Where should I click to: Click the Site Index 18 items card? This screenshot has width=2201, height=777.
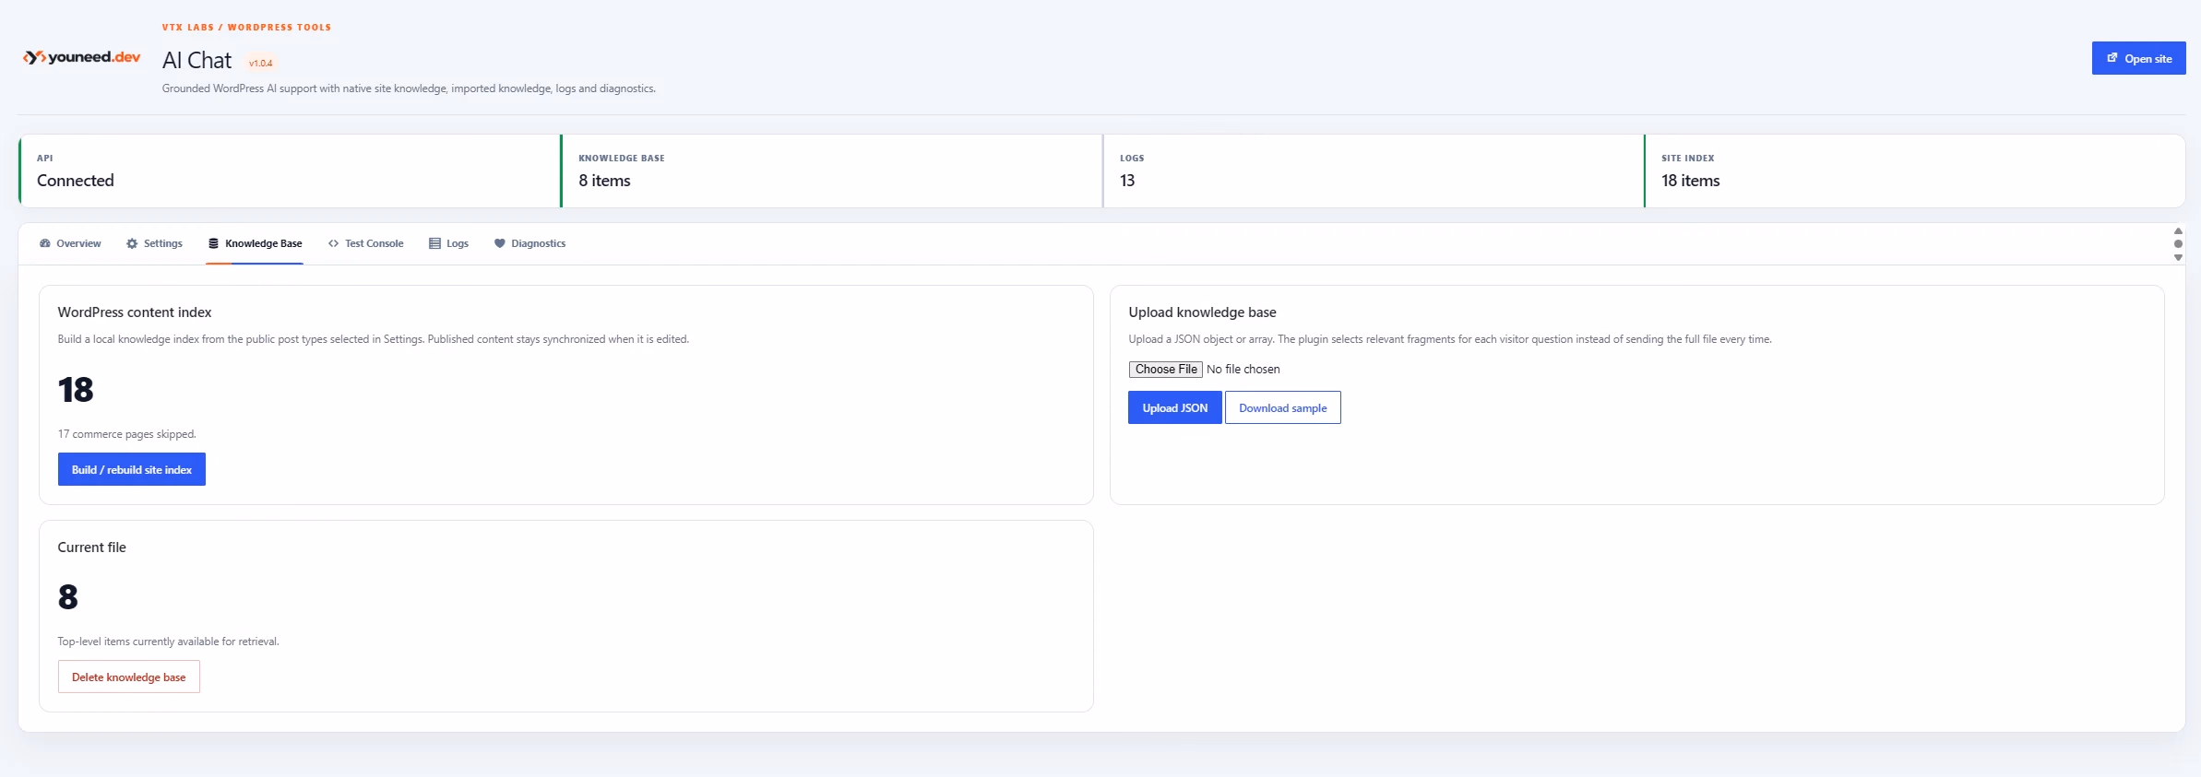point(1914,171)
